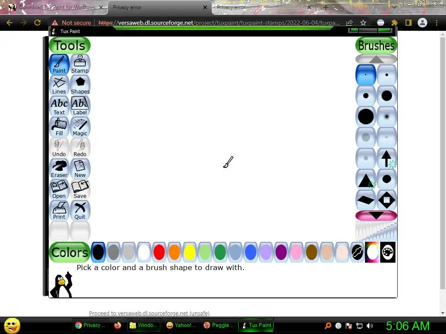Choose the orange color swatch
This screenshot has height=334, width=446.
coord(174,252)
